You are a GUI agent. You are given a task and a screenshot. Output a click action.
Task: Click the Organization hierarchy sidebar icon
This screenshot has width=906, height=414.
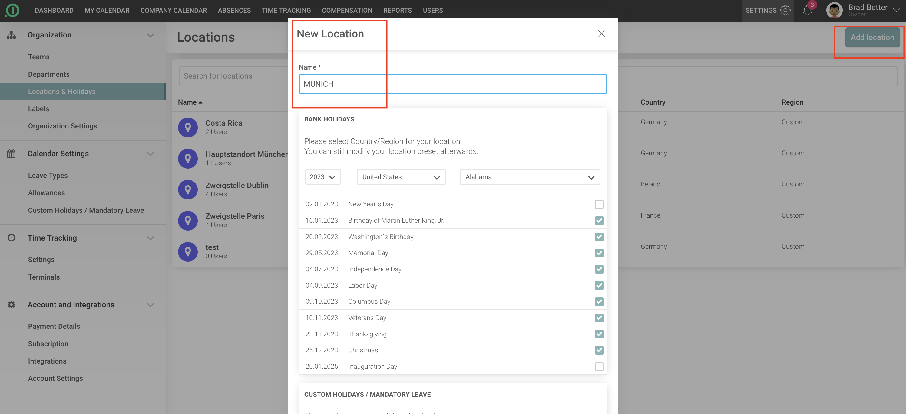11,35
